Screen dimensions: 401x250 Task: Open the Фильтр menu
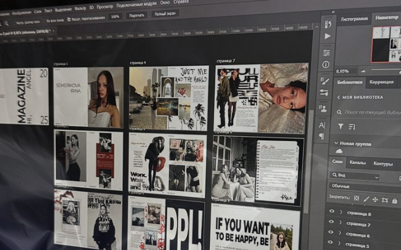pos(81,9)
